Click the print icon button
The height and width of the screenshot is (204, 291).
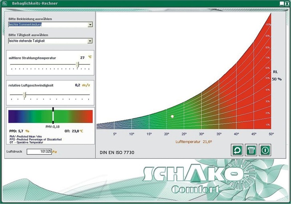click(x=251, y=150)
